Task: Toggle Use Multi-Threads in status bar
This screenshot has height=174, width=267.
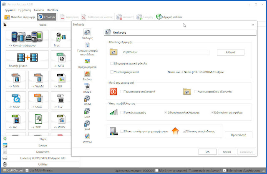Action: [27, 170]
